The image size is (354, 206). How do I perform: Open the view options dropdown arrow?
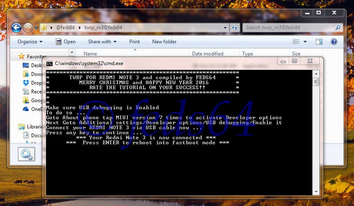tap(305, 42)
